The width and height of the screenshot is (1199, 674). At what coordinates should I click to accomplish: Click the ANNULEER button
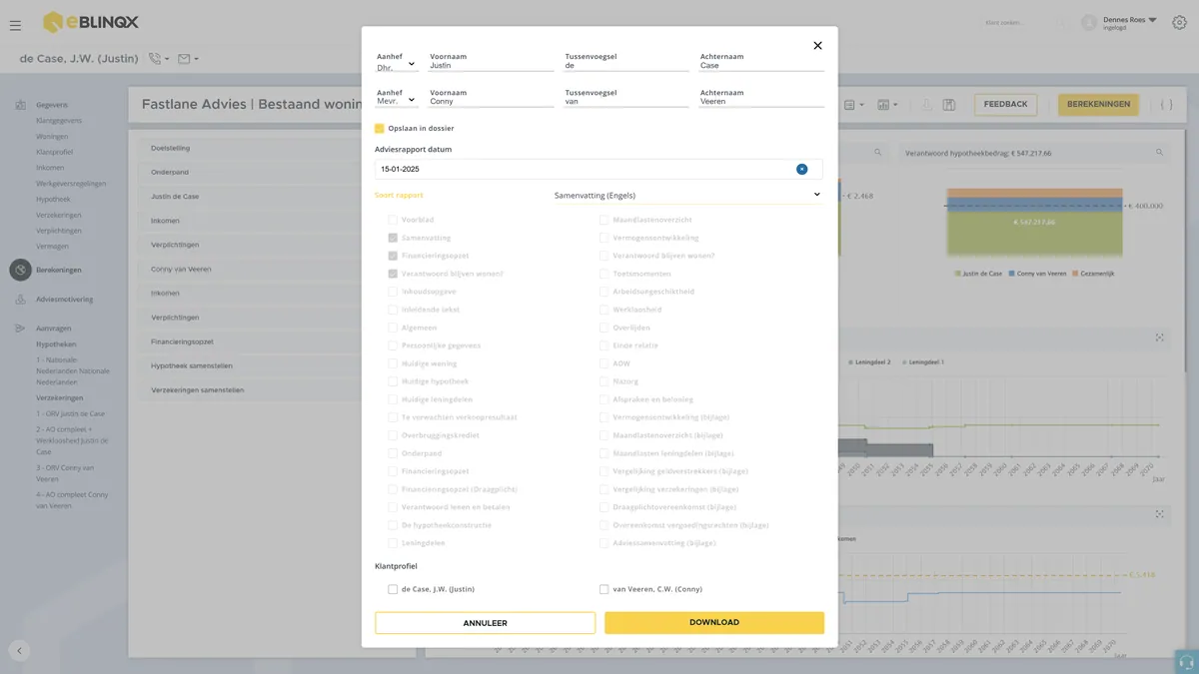[x=485, y=623]
